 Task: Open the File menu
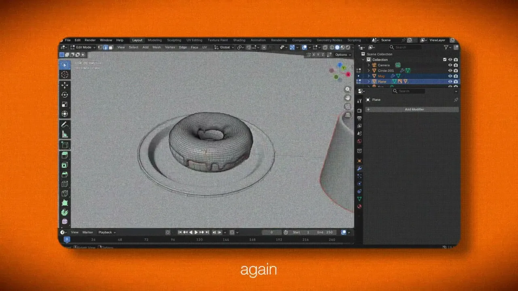coord(68,40)
